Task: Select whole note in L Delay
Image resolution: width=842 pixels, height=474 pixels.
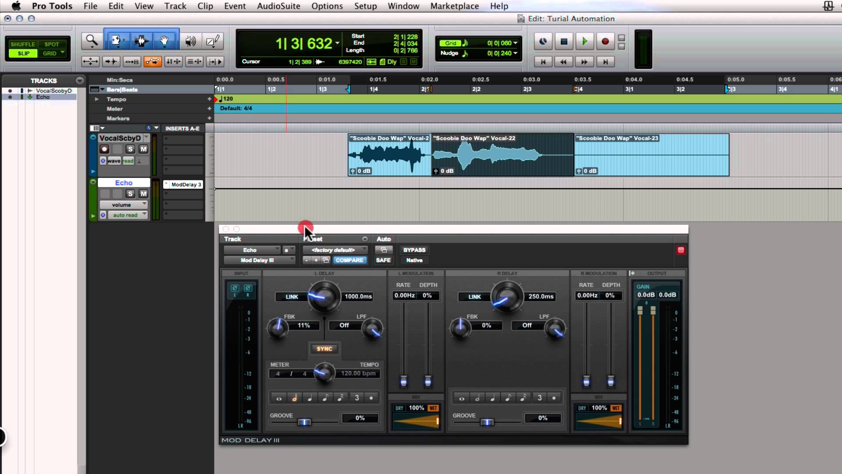Action: [x=279, y=398]
